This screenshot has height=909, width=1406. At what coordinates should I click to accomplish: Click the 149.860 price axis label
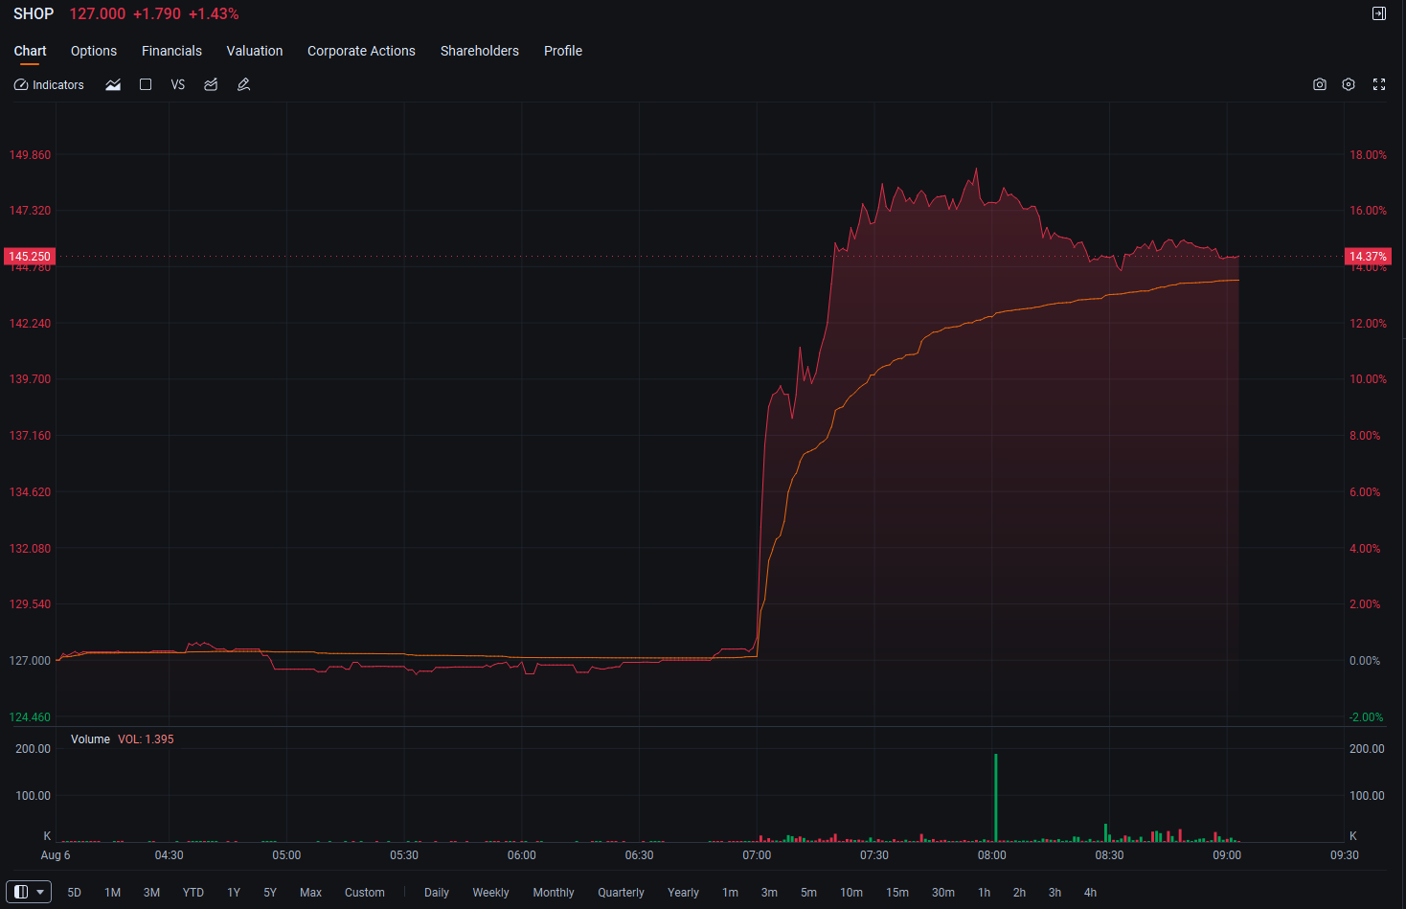coord(30,155)
